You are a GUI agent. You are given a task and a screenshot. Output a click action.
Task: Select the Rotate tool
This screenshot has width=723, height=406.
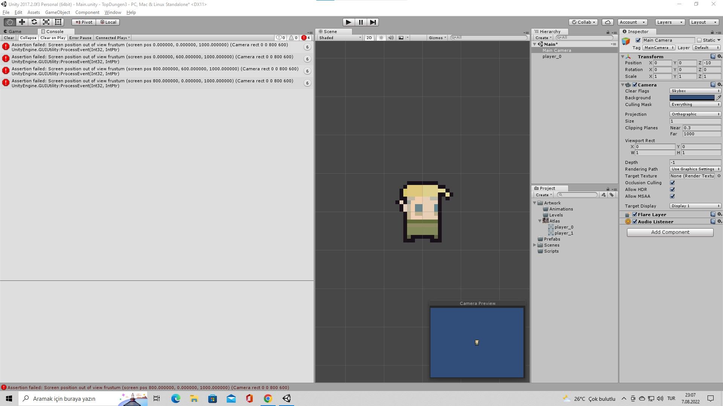point(34,22)
